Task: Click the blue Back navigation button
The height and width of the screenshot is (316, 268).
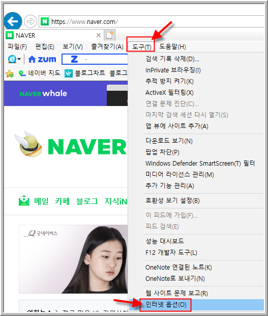Action: [x=13, y=21]
